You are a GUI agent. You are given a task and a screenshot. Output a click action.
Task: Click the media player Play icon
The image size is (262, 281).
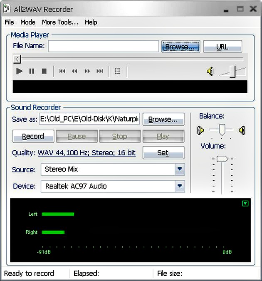(19, 71)
